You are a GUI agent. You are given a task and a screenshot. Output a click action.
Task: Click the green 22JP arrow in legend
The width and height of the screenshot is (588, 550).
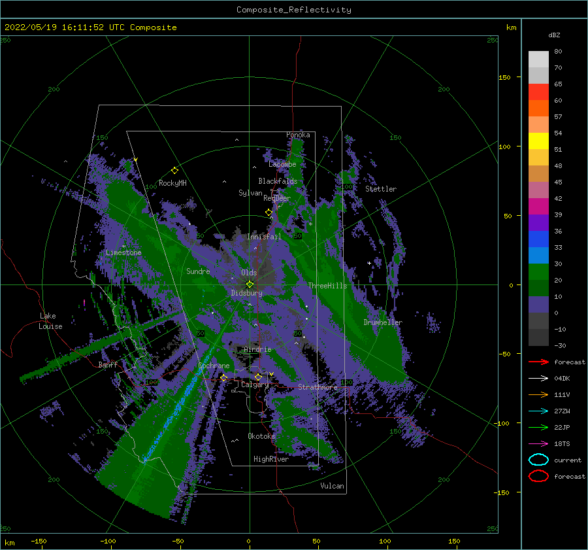click(538, 427)
